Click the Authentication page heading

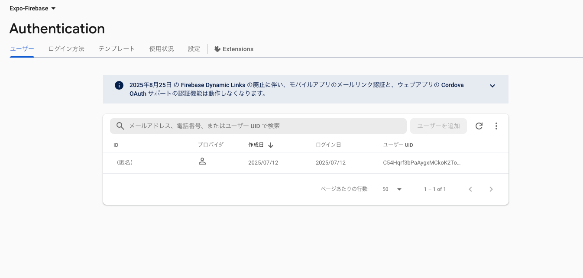tap(57, 29)
